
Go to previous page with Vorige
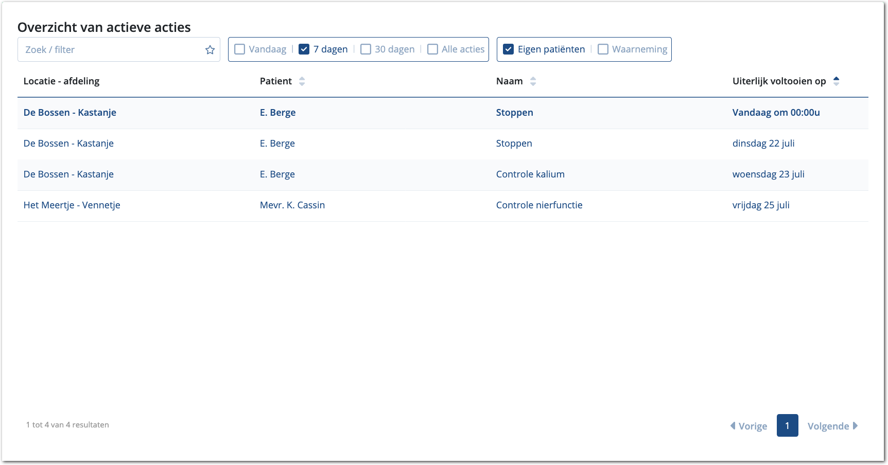pos(748,426)
